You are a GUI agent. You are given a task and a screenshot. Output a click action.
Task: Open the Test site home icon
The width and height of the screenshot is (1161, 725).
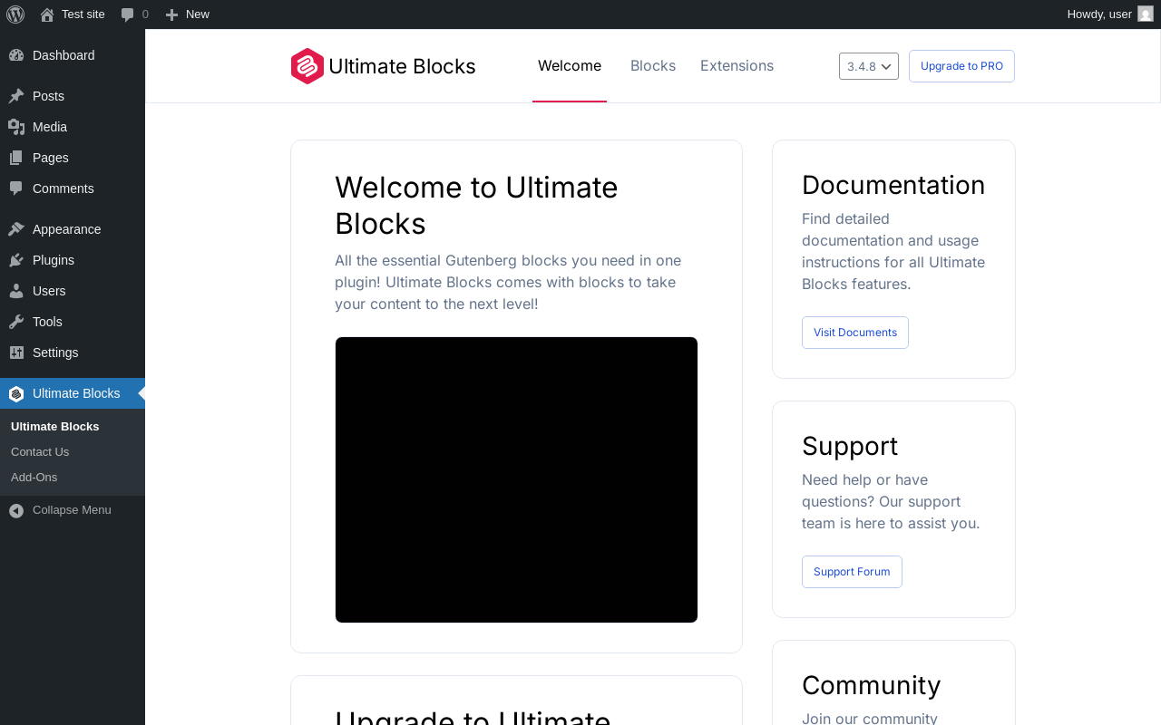(47, 14)
